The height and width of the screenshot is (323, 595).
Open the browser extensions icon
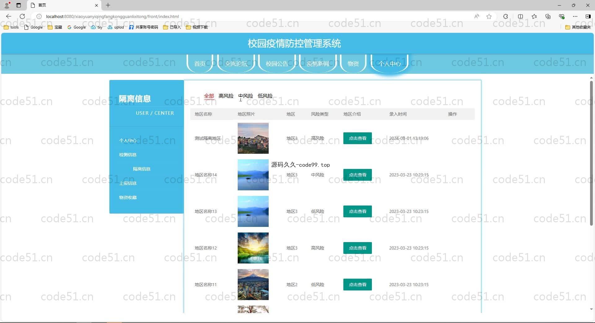coord(505,16)
